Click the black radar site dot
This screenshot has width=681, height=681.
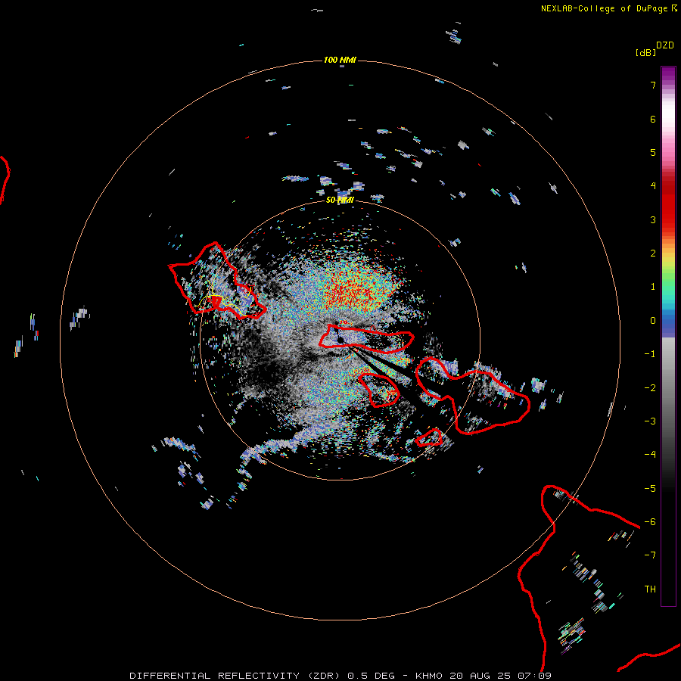click(341, 340)
